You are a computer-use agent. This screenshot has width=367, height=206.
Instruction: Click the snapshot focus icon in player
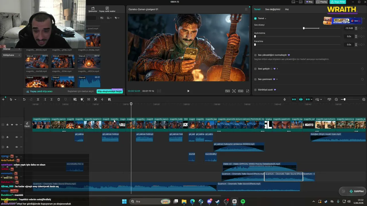pyautogui.click(x=234, y=91)
